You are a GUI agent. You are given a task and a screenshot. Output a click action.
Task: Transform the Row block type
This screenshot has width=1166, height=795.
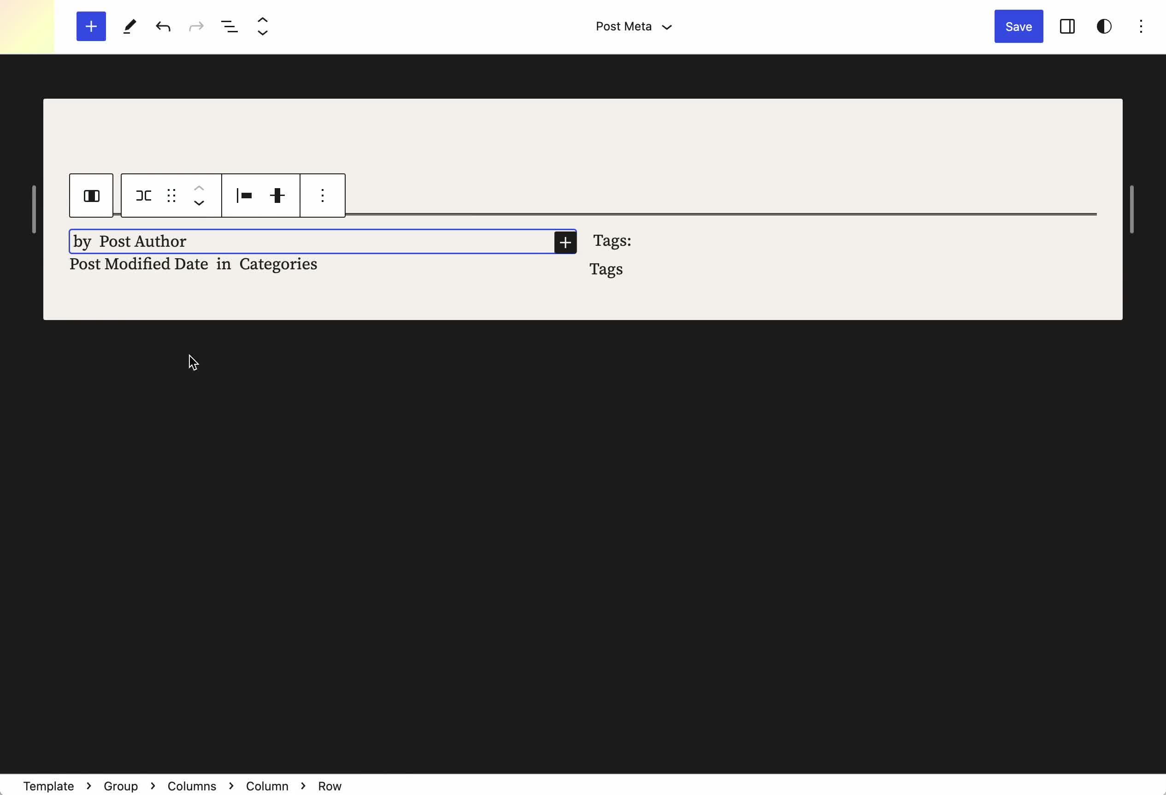143,195
